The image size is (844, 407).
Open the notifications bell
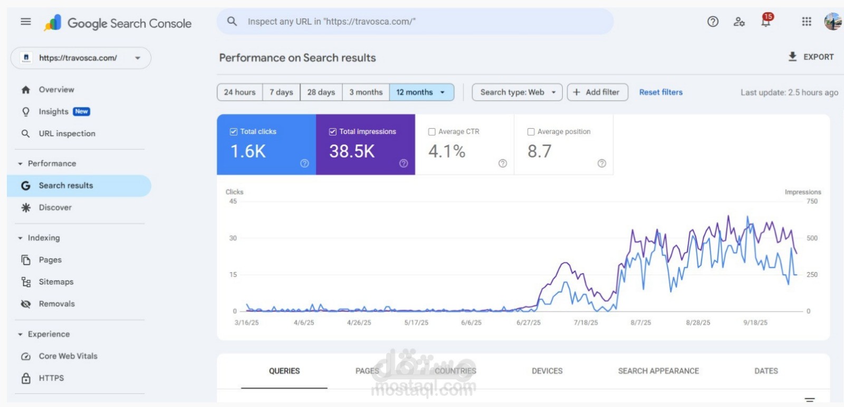[765, 22]
